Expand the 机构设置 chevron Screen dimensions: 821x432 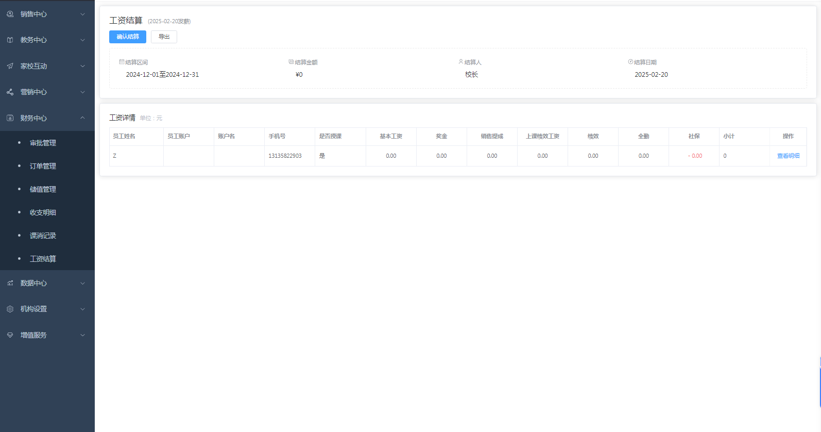[82, 309]
